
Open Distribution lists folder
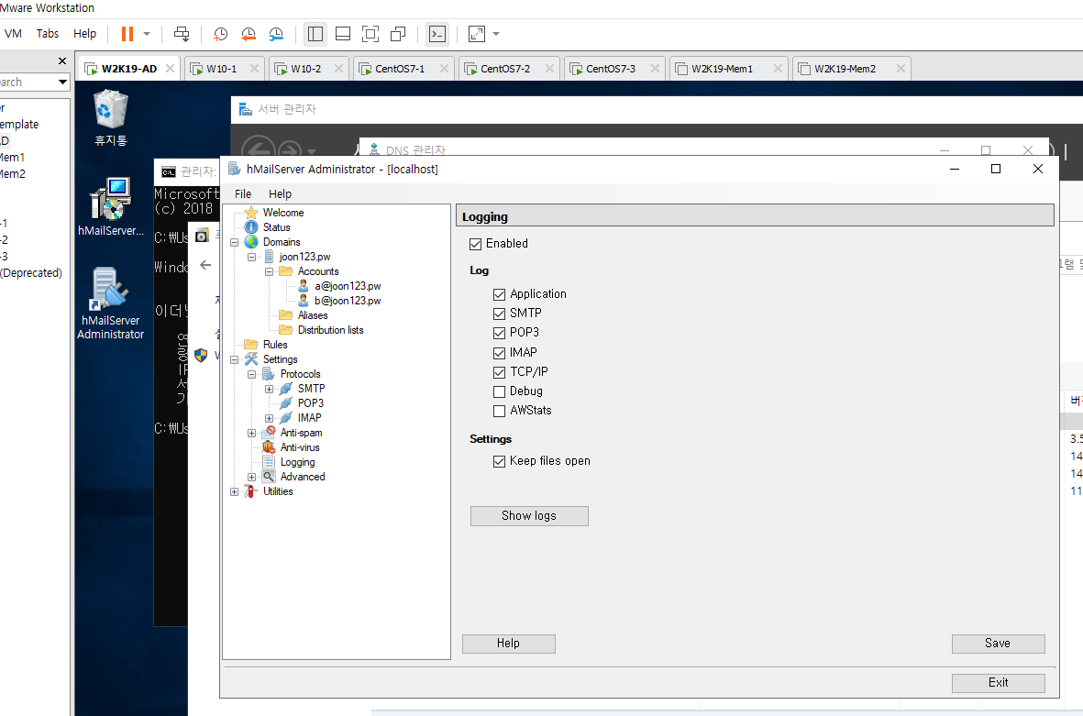click(x=330, y=330)
